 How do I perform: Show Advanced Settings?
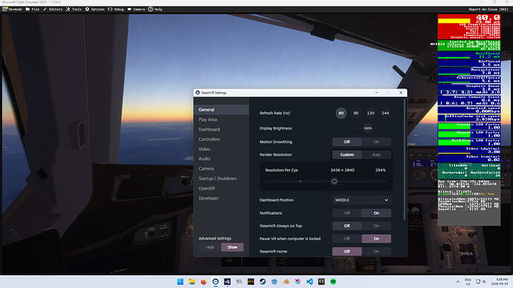tap(232, 247)
